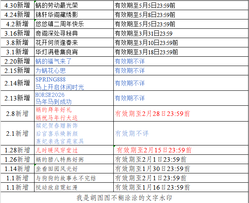The image size is (249, 203).
Task: Select the red code '蜗的拜年好礼'
Action: (x=54, y=109)
